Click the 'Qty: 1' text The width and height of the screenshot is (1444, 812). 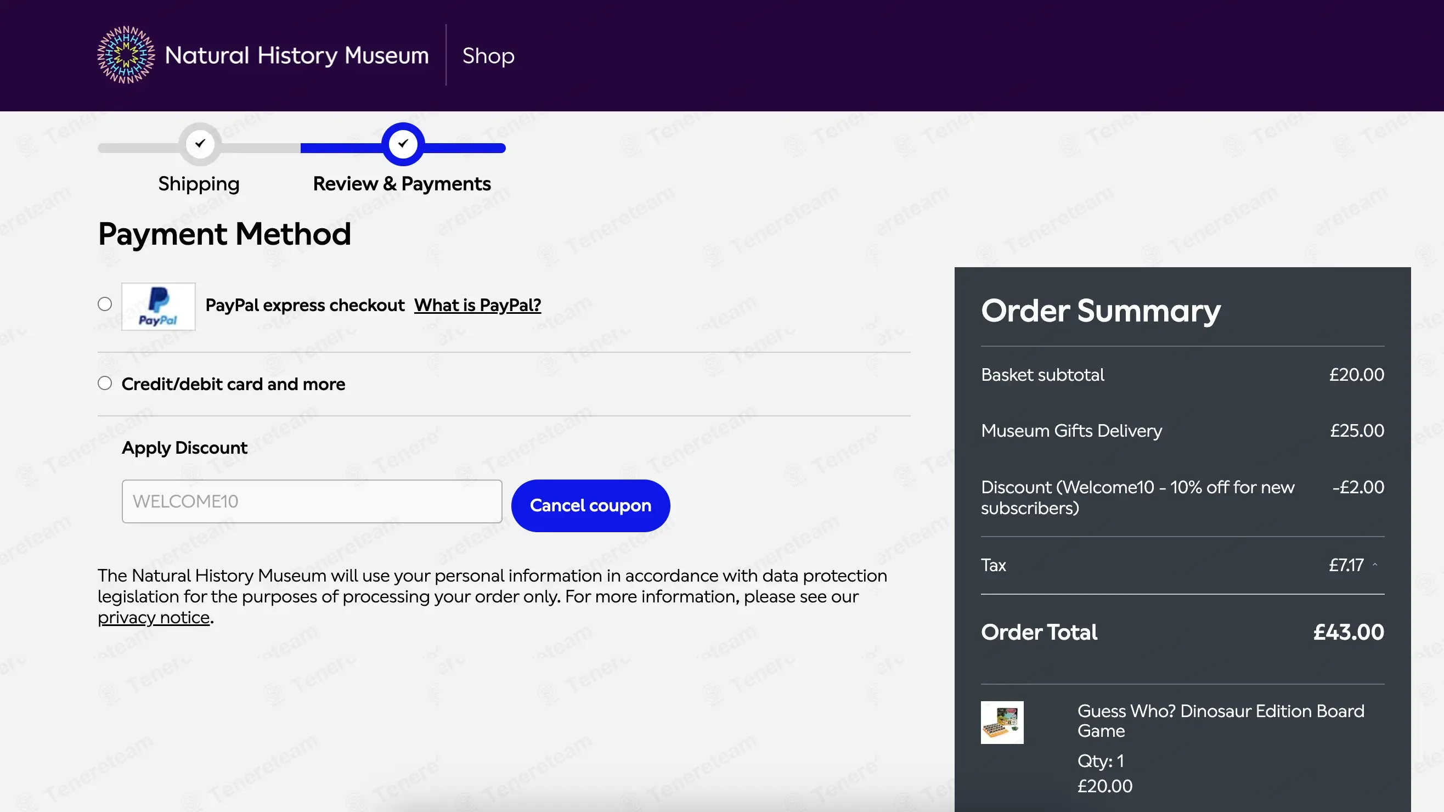click(1101, 761)
